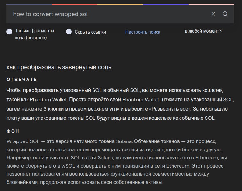The height and width of the screenshot is (191, 242).
Task: Click the purple segment of the top color bar
Action: [165, 4]
